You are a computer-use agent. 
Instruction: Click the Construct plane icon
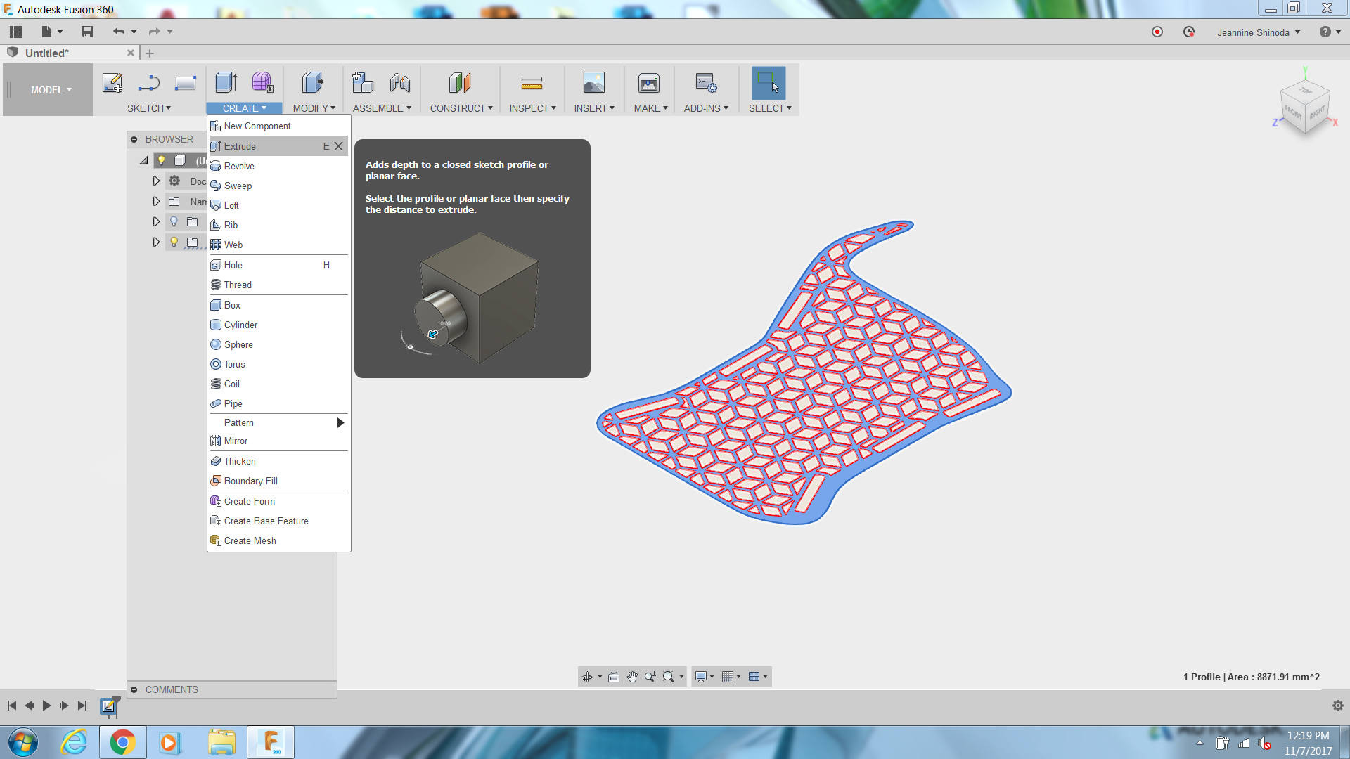click(x=460, y=83)
